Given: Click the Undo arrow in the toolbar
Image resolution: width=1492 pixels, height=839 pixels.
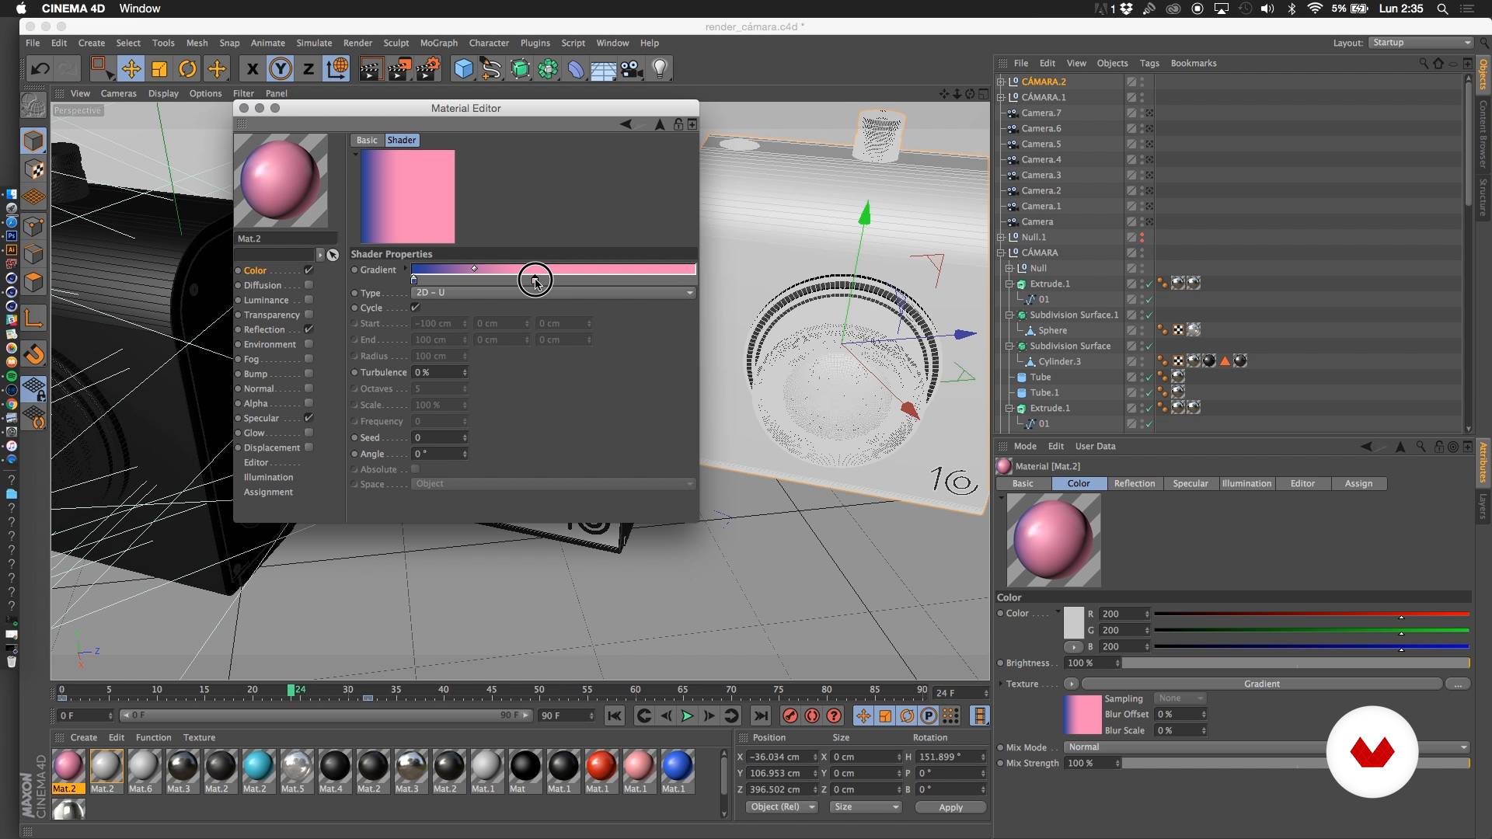Looking at the screenshot, I should coord(40,69).
